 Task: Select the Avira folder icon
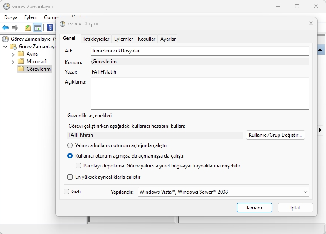[21, 54]
